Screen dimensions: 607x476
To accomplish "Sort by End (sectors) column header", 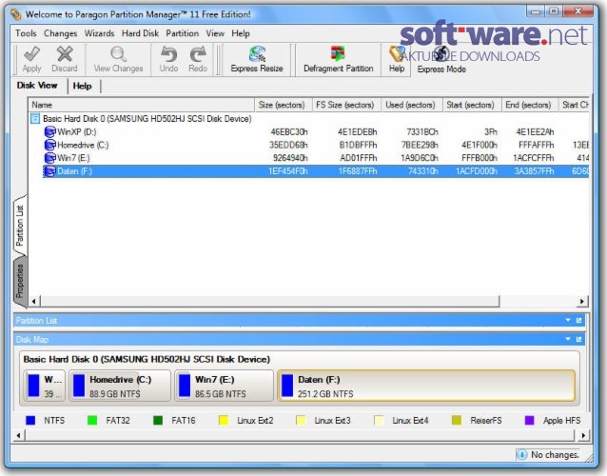I will [x=530, y=105].
